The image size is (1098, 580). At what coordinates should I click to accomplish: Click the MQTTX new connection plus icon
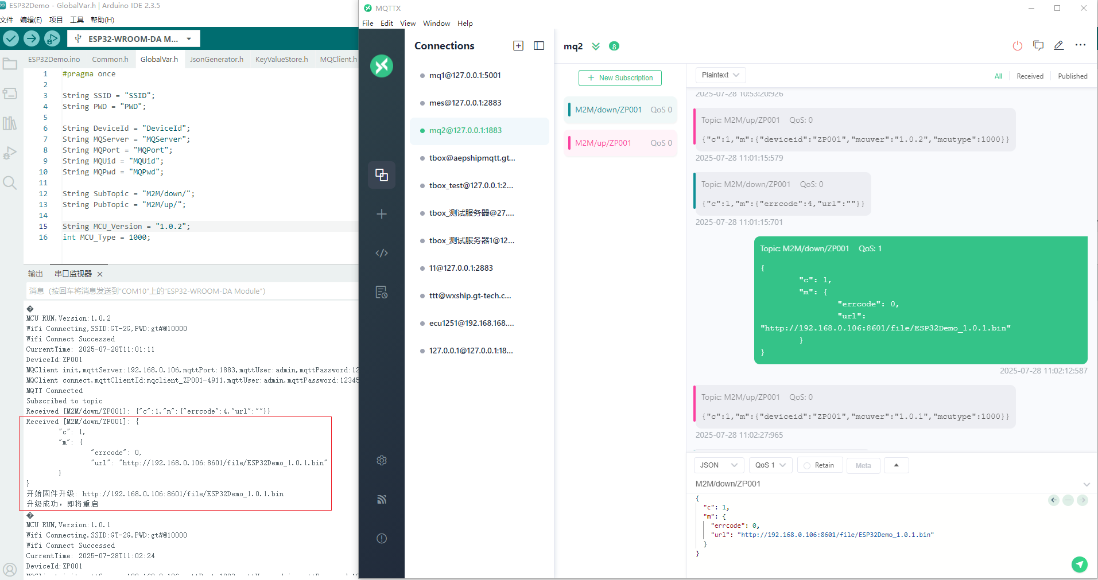point(382,214)
